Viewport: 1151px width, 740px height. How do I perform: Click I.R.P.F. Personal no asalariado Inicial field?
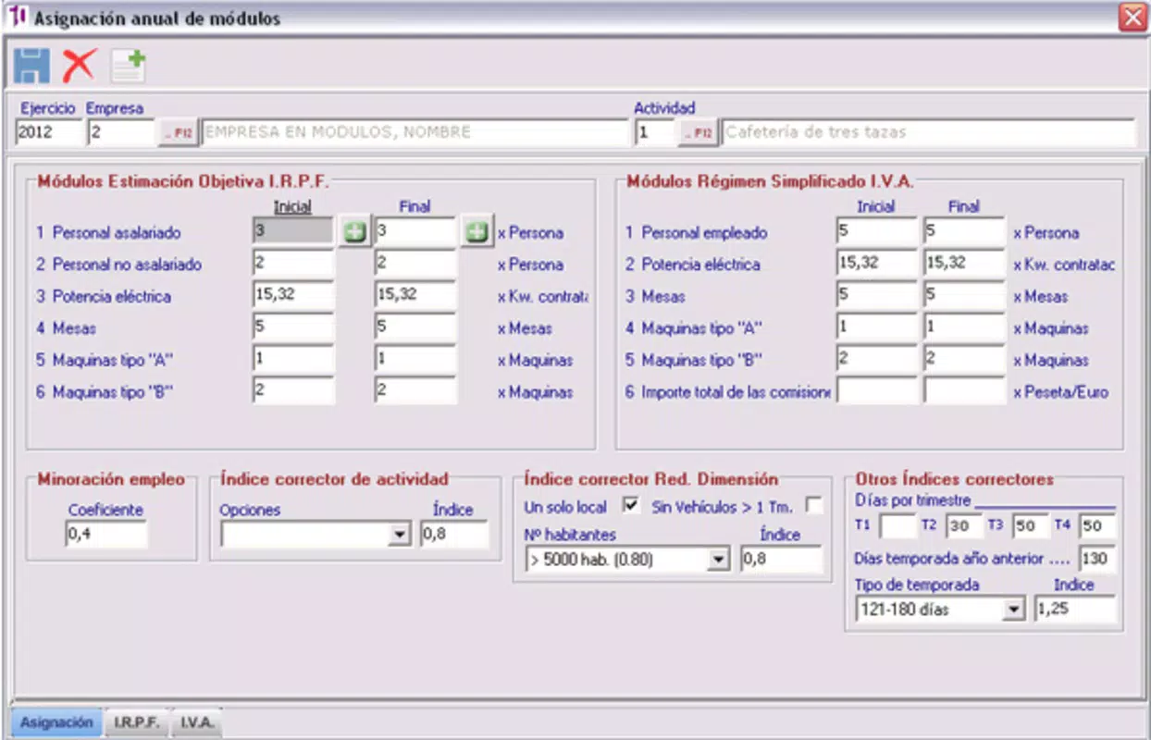(x=292, y=265)
